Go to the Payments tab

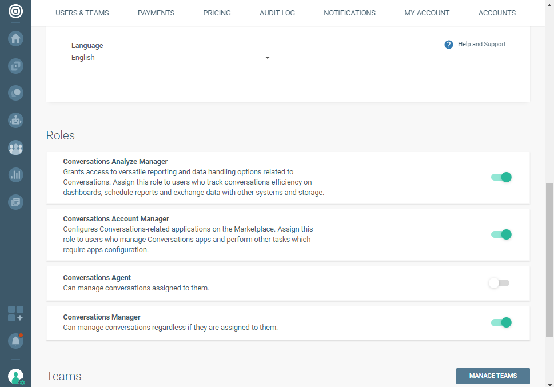(x=156, y=13)
